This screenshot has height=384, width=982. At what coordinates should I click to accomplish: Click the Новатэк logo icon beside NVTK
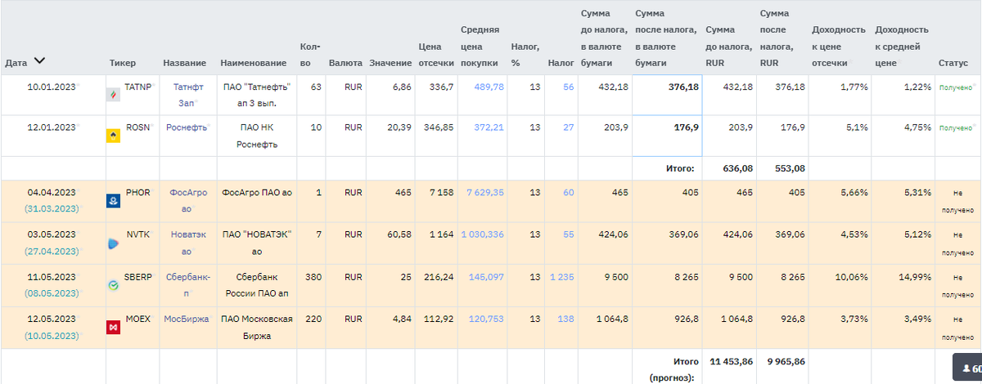tap(115, 243)
